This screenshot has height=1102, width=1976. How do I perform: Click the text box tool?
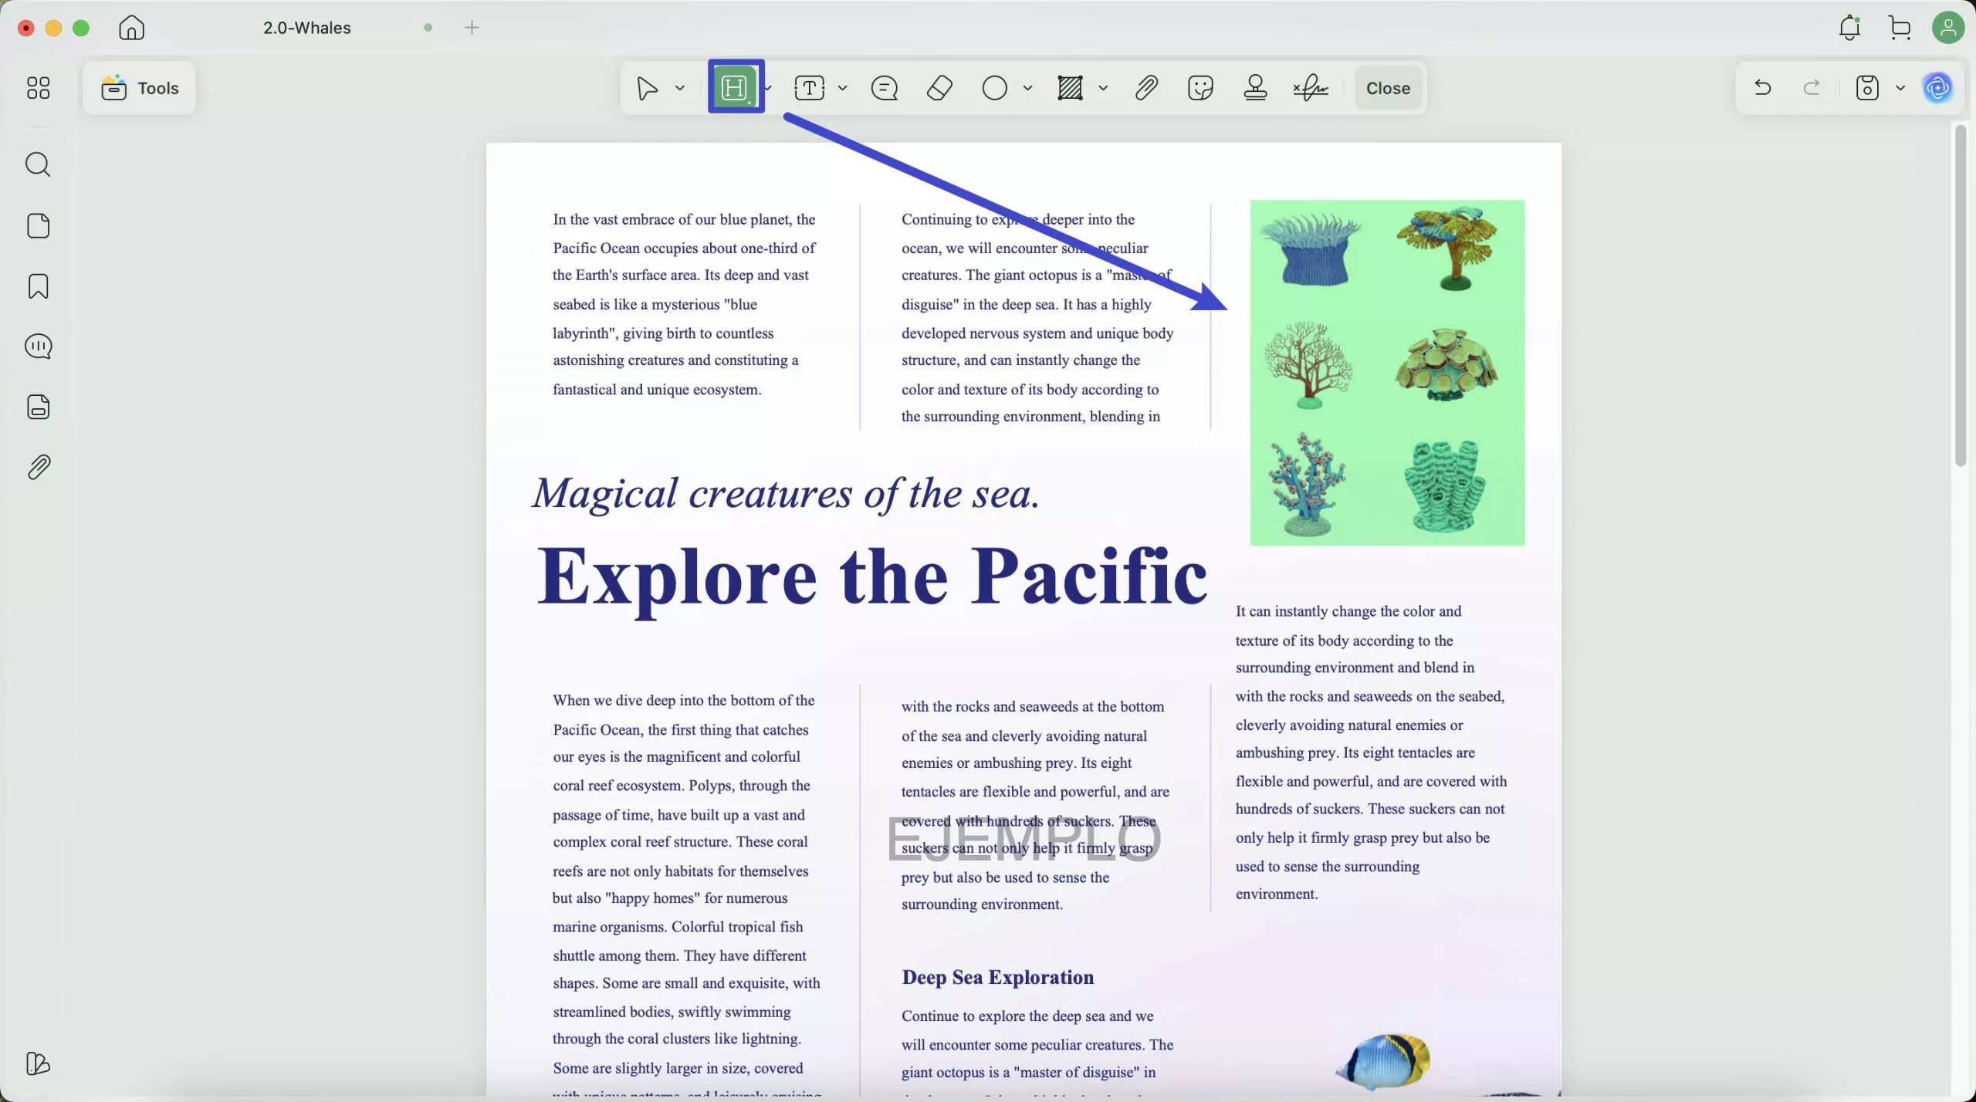(809, 88)
